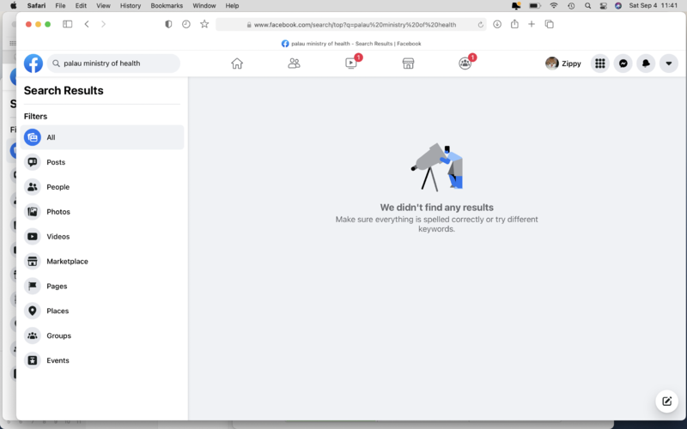Click the Facebook logo icon
687x429 pixels.
coord(33,63)
